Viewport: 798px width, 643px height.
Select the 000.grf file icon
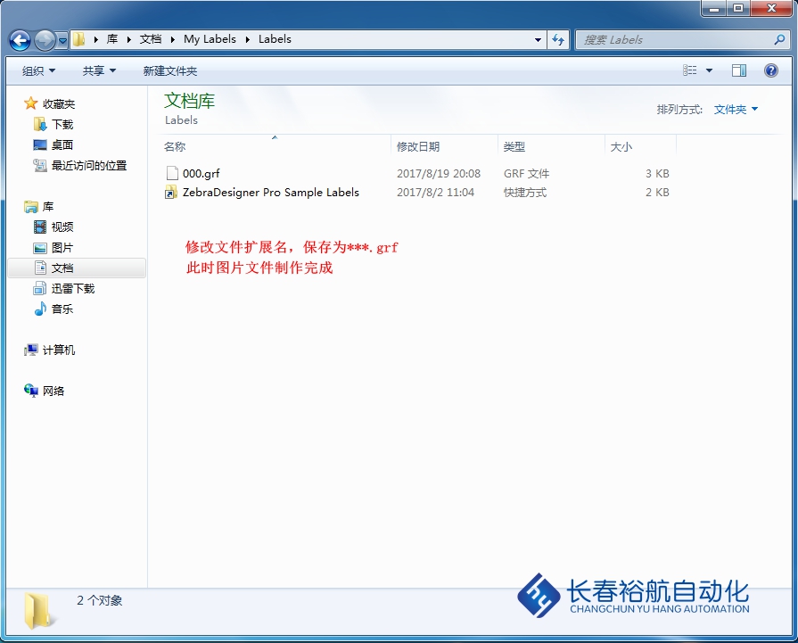pyautogui.click(x=172, y=173)
